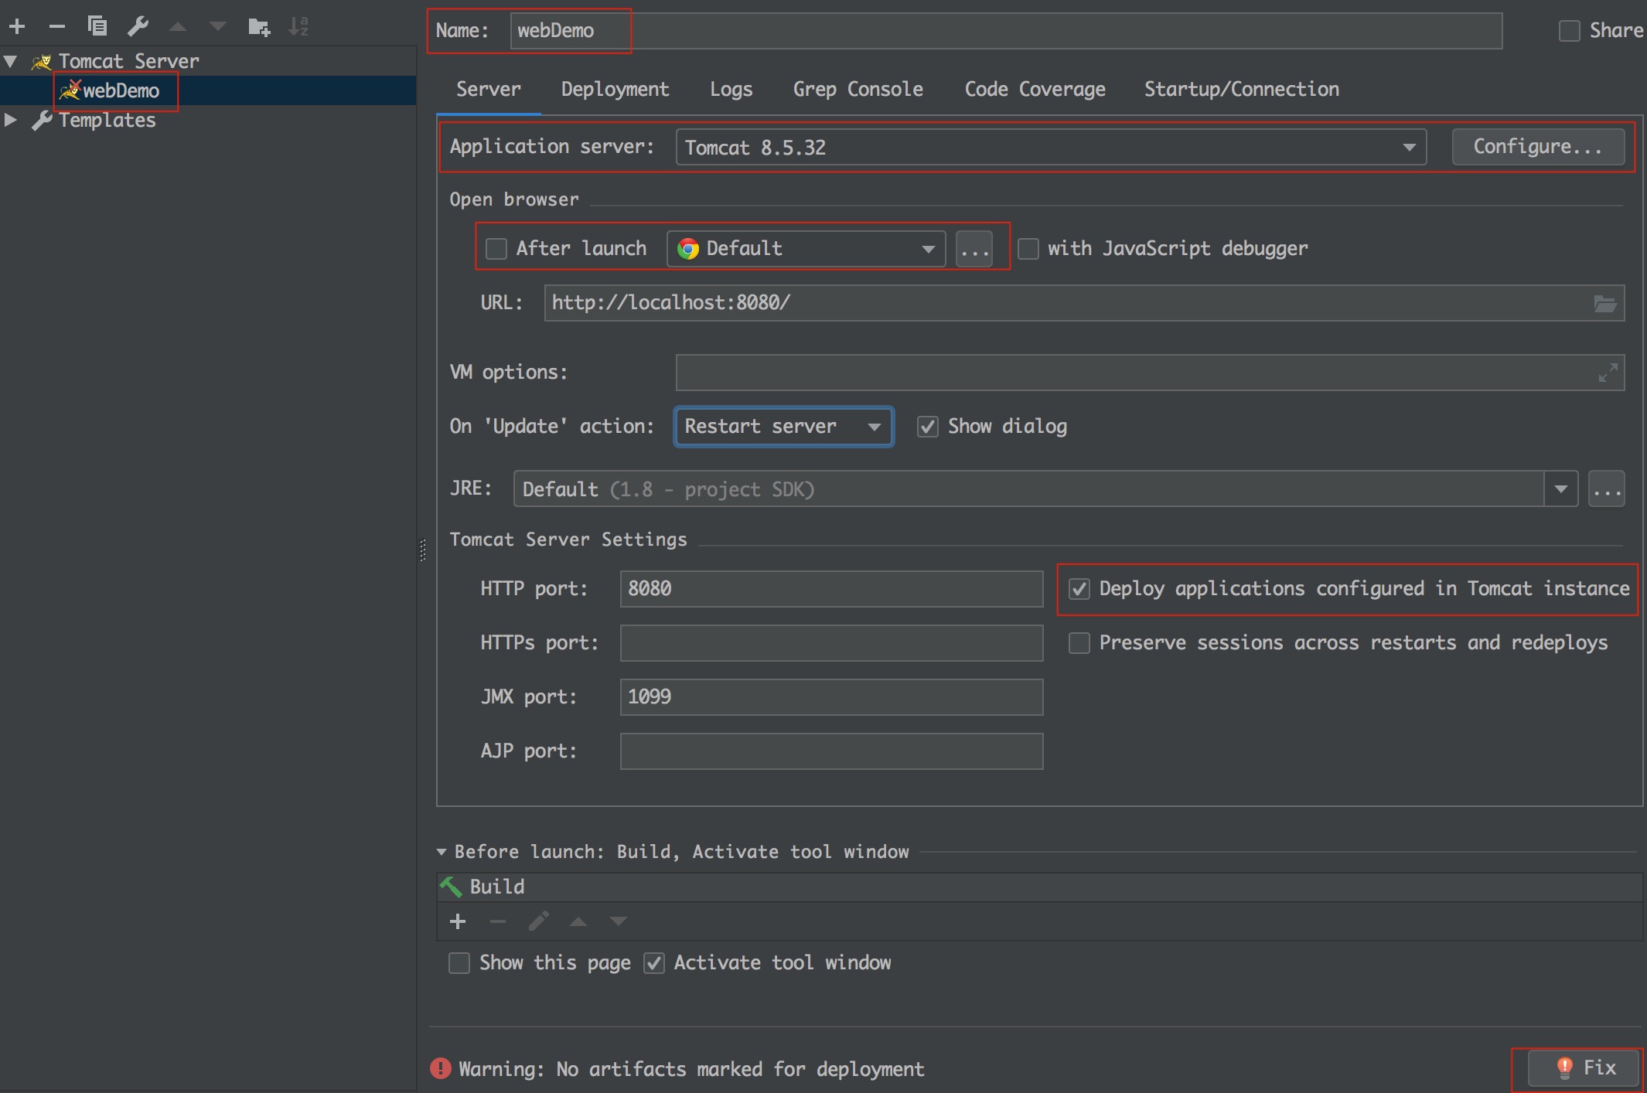This screenshot has width=1647, height=1093.
Task: Add a new run configuration
Action: coord(17,27)
